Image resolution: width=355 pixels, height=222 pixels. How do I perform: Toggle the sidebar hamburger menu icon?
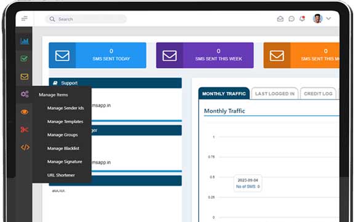pyautogui.click(x=24, y=18)
